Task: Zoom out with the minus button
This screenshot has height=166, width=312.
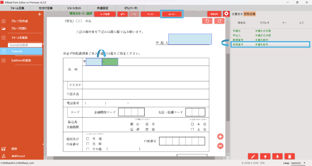Action: [220, 146]
